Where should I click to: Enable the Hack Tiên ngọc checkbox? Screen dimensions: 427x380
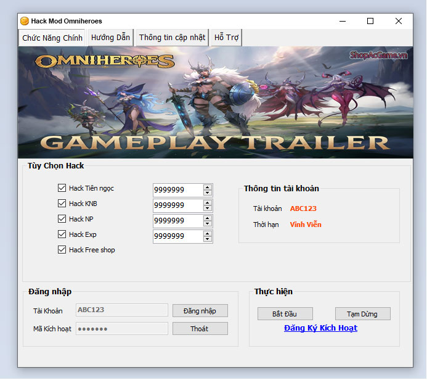coord(62,188)
